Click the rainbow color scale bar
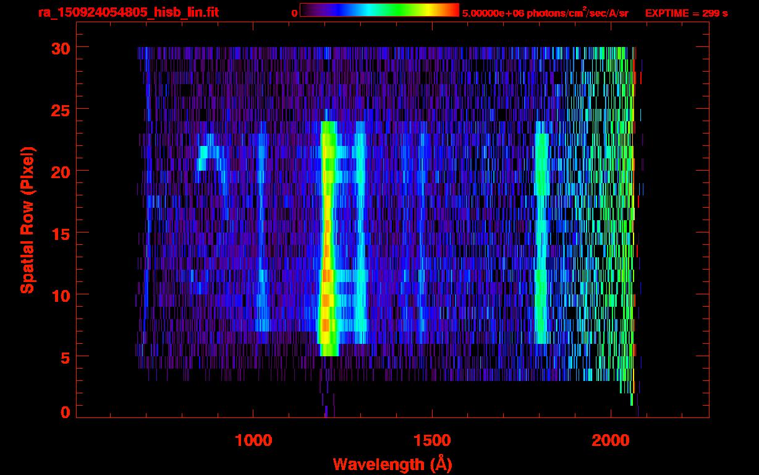759x475 pixels. coord(380,10)
